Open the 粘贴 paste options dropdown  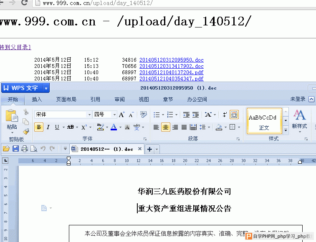(12, 133)
